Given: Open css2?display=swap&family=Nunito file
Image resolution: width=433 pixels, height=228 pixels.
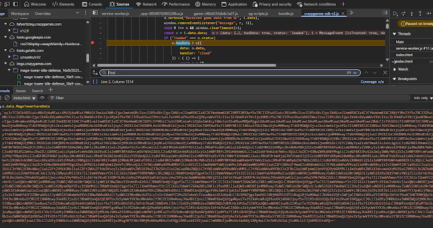Looking at the screenshot, I should (x=51, y=44).
